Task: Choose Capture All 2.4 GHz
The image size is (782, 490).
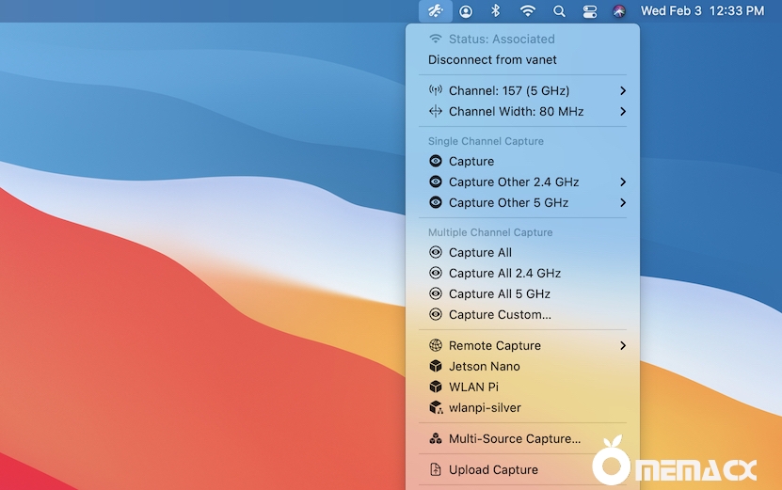Action: 504,274
